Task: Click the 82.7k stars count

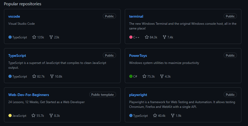Action: [x=41, y=77]
